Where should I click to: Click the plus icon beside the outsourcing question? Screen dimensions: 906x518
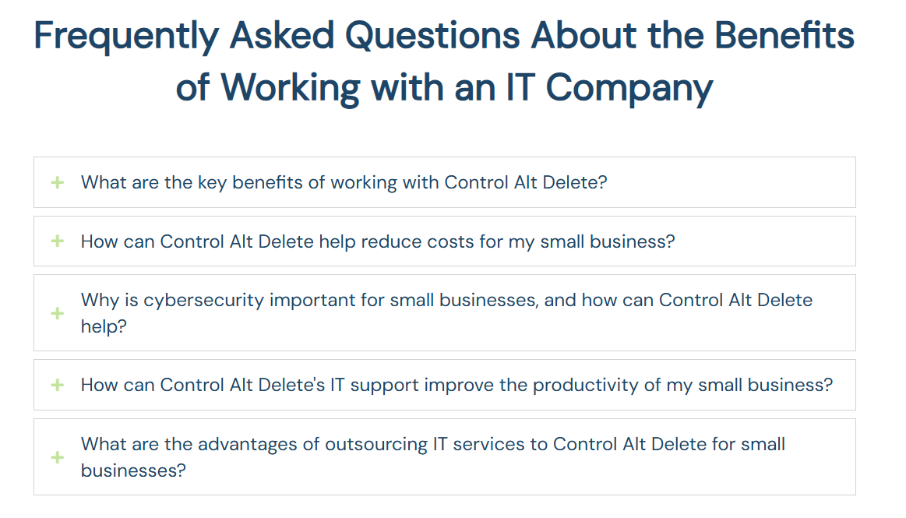point(55,456)
